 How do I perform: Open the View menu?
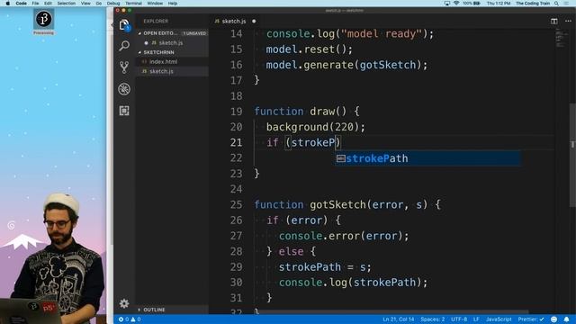click(85, 4)
